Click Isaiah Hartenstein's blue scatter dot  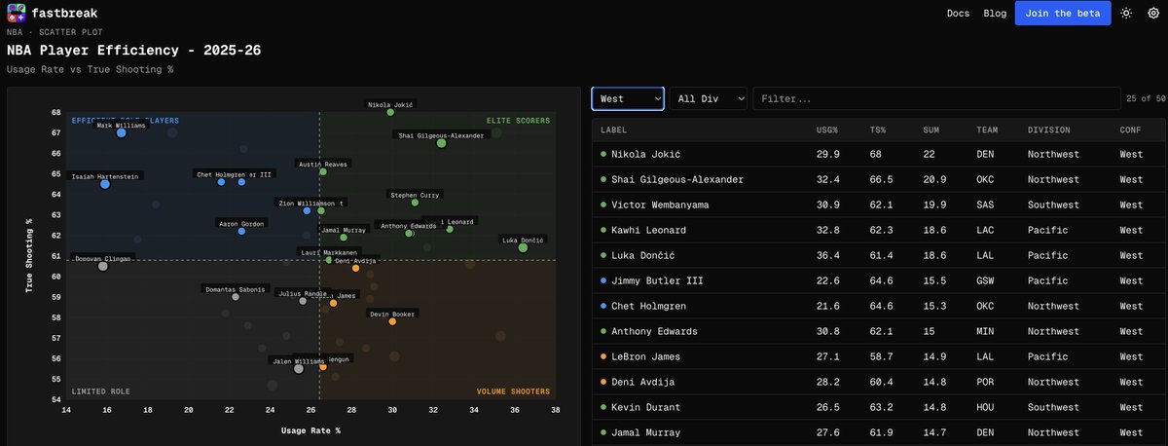pyautogui.click(x=105, y=184)
